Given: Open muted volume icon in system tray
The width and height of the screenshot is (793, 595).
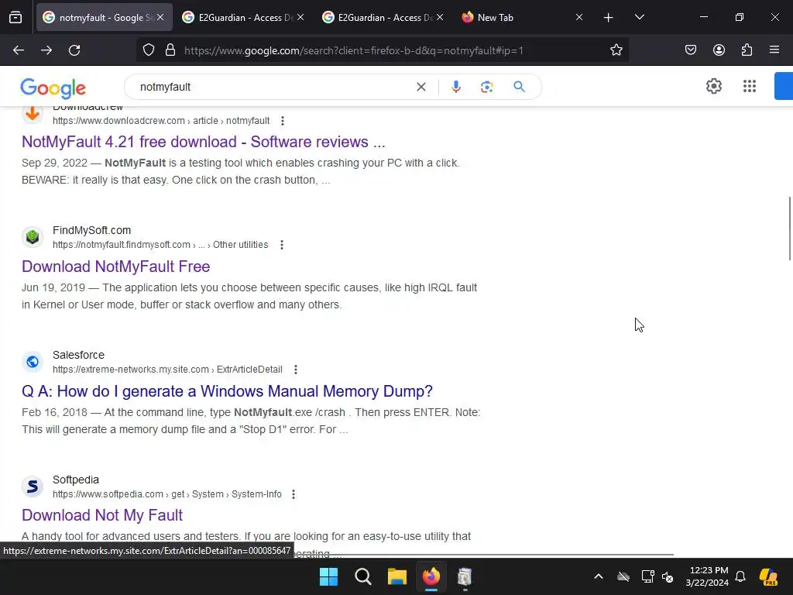Looking at the screenshot, I should [668, 576].
